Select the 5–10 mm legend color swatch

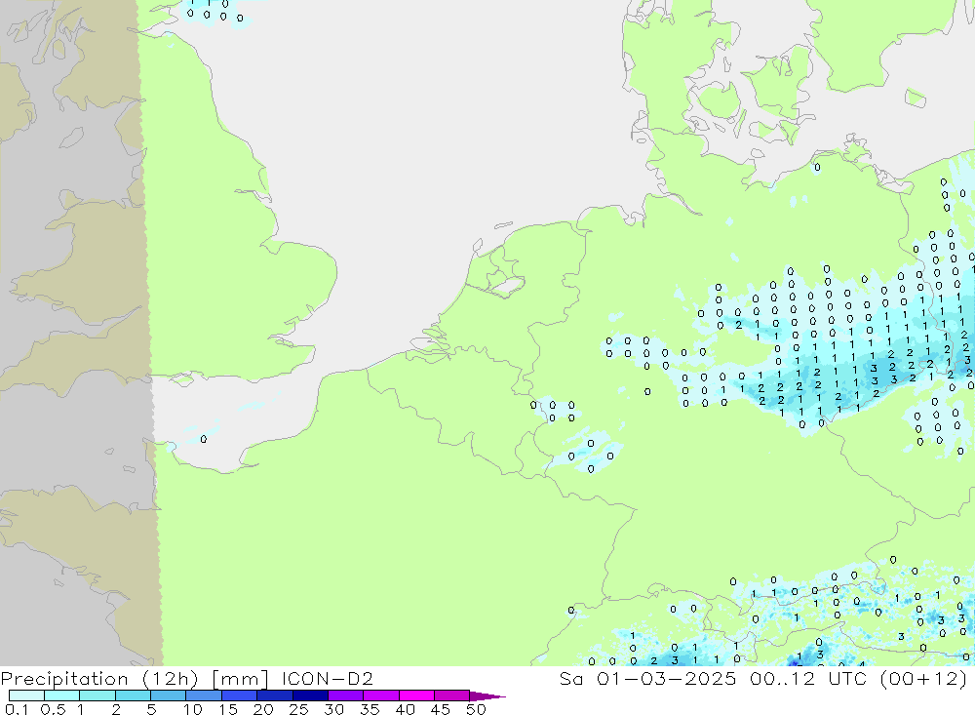point(169,695)
